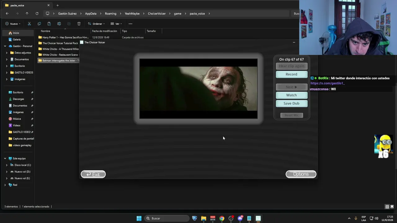
Task: Select White Chicks - A Thousand Miles folder
Action: pyautogui.click(x=58, y=49)
